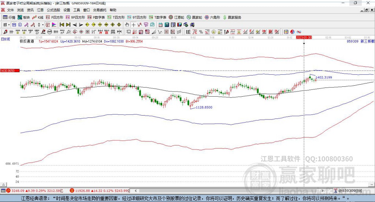Click the 1402.3199 high price annotation
Viewport: 375px width, 202px height.
coord(324,77)
